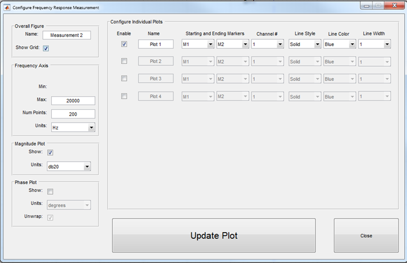Click the Close button at bottom right

coord(366,235)
